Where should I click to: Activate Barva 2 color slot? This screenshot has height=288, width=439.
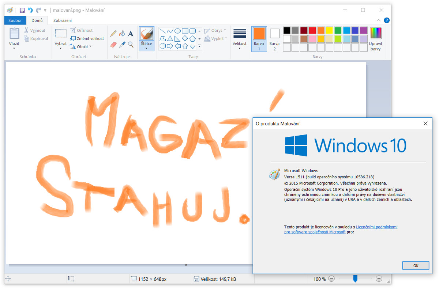pos(274,39)
